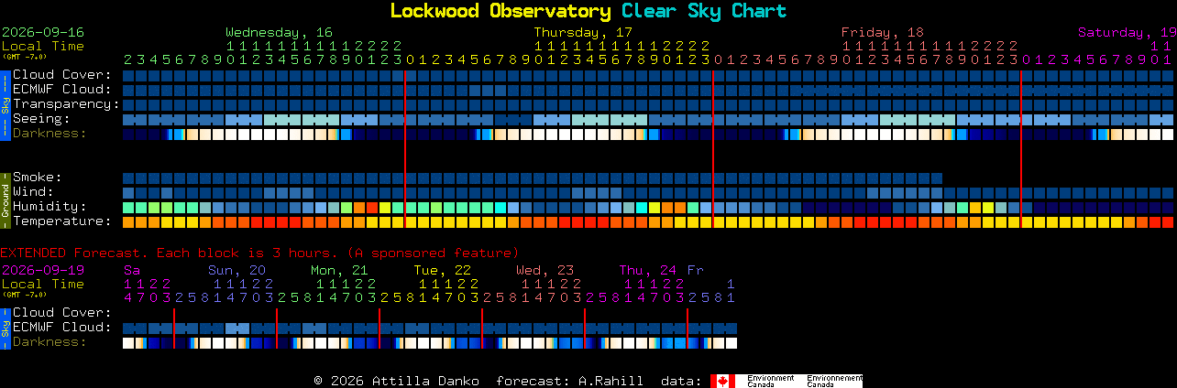
Task: Open the Seeing row label
Action: pyautogui.click(x=41, y=119)
